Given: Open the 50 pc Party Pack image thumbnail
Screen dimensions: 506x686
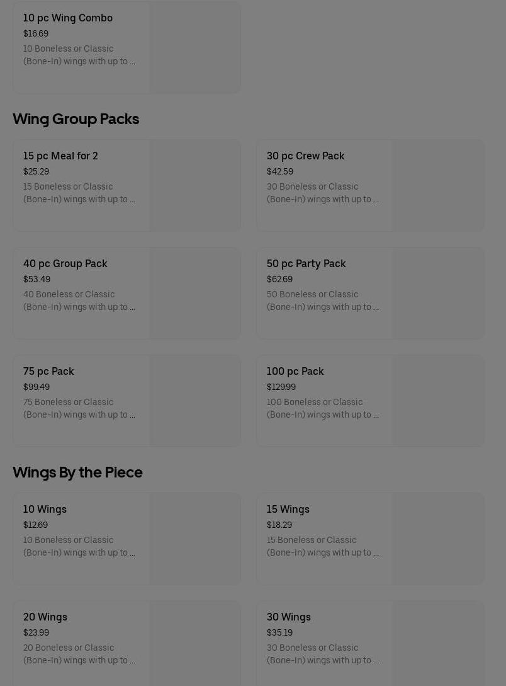Looking at the screenshot, I should (438, 293).
